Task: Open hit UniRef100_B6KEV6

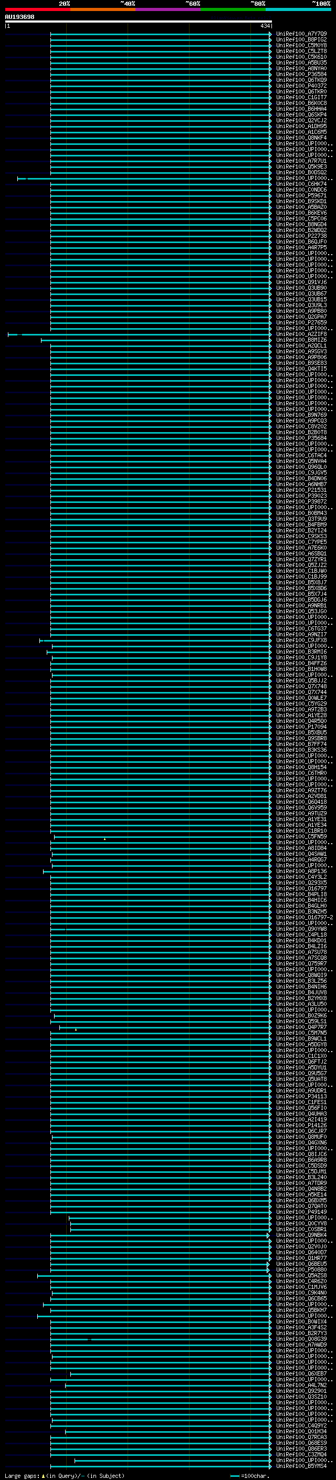Action: tap(301, 213)
